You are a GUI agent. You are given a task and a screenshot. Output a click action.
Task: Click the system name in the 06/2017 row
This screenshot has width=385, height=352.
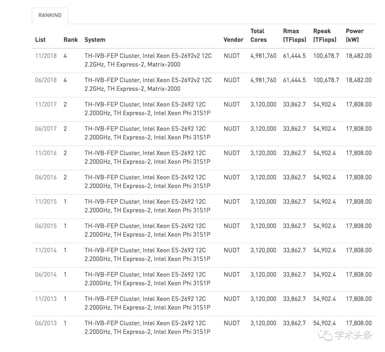pyautogui.click(x=147, y=133)
